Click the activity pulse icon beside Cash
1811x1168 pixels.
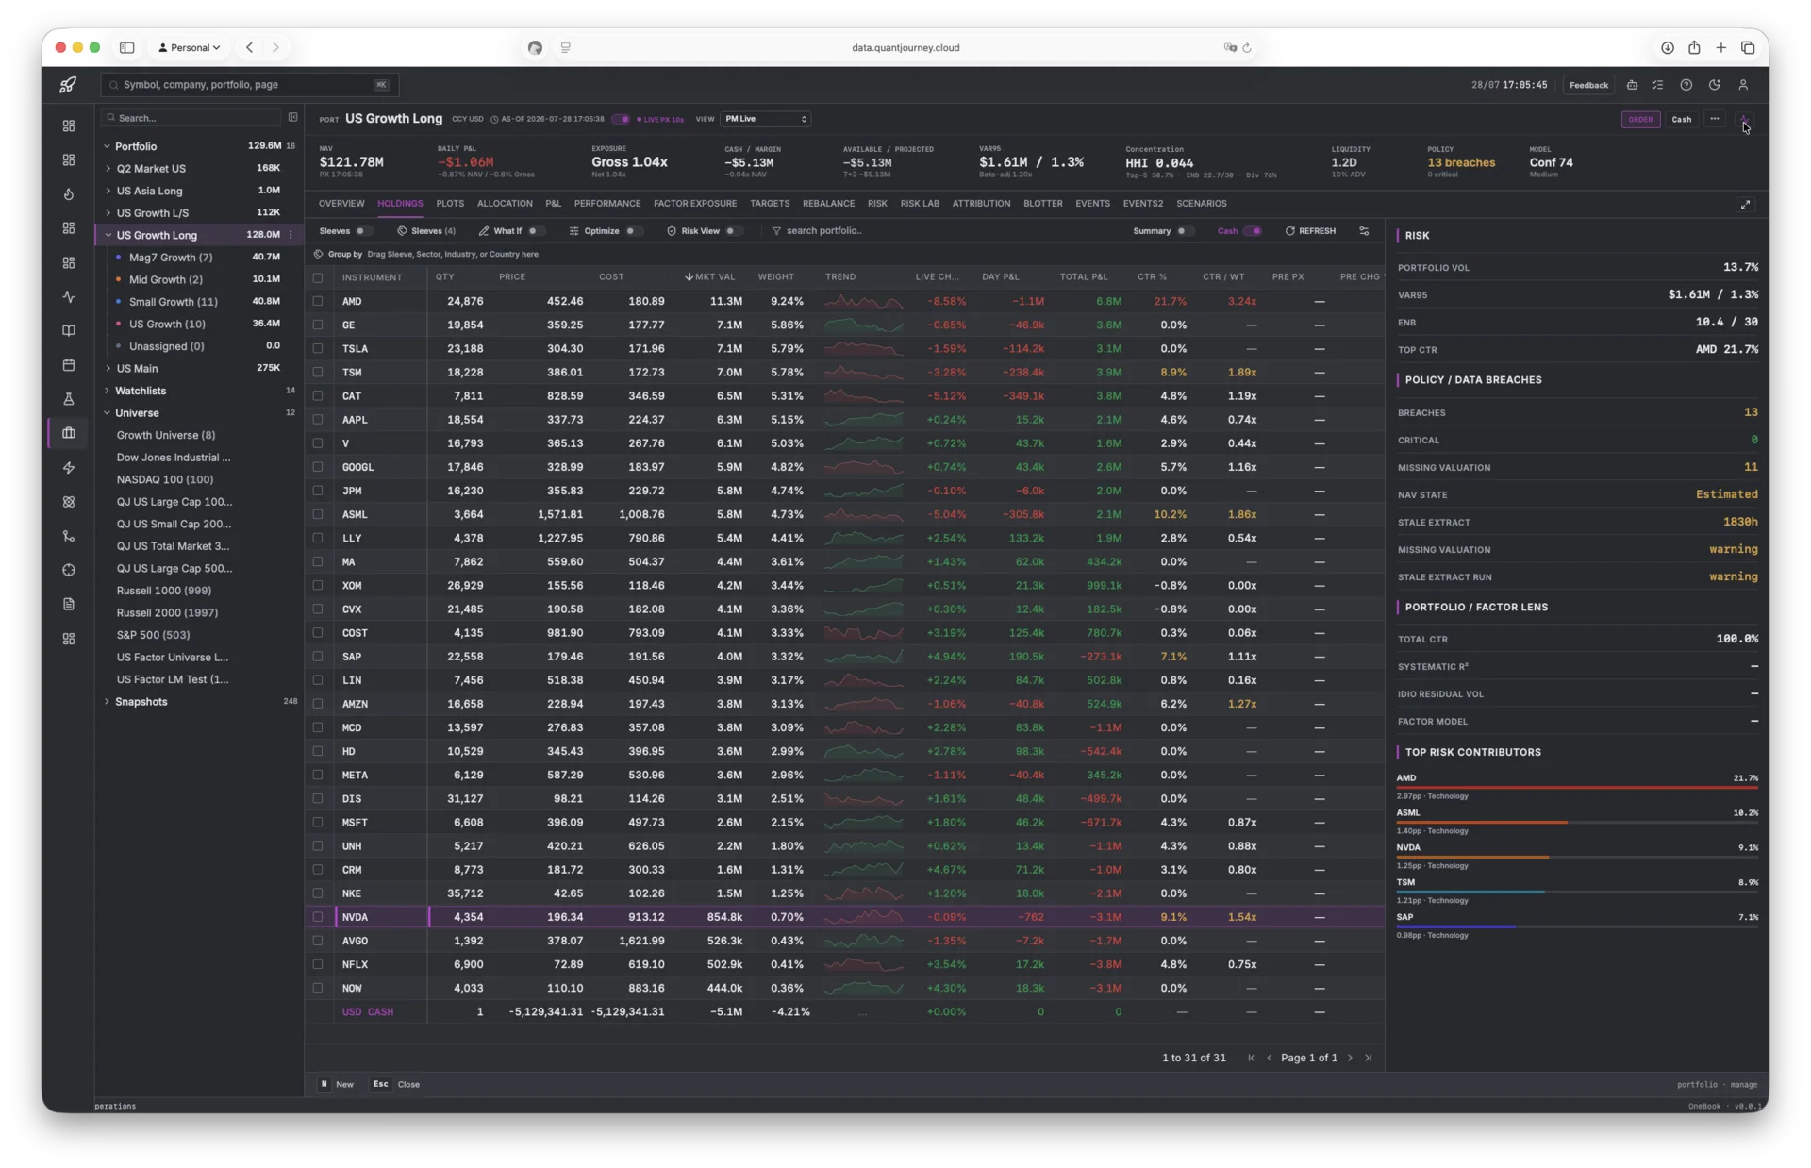click(1744, 119)
